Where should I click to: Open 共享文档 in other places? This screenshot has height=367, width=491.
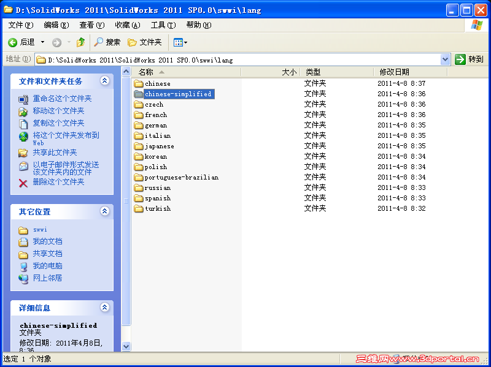pyautogui.click(x=48, y=254)
